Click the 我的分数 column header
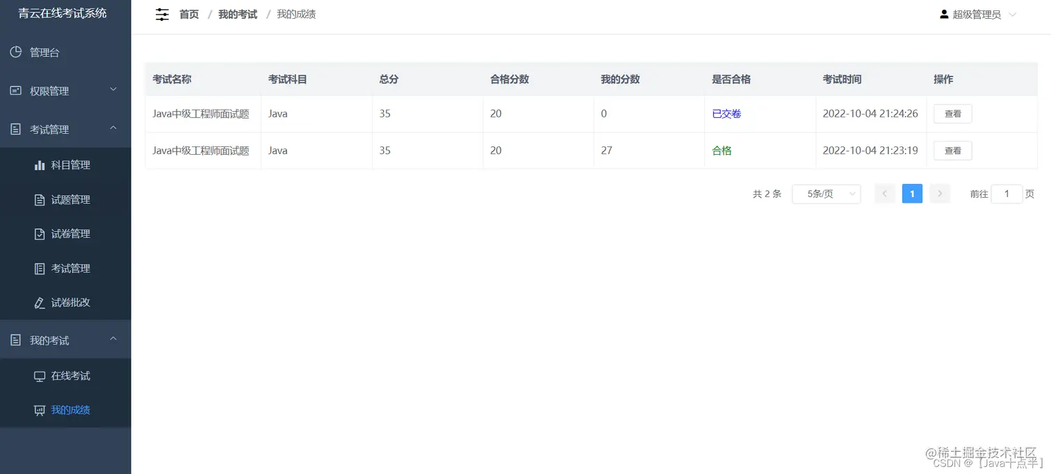 (620, 79)
